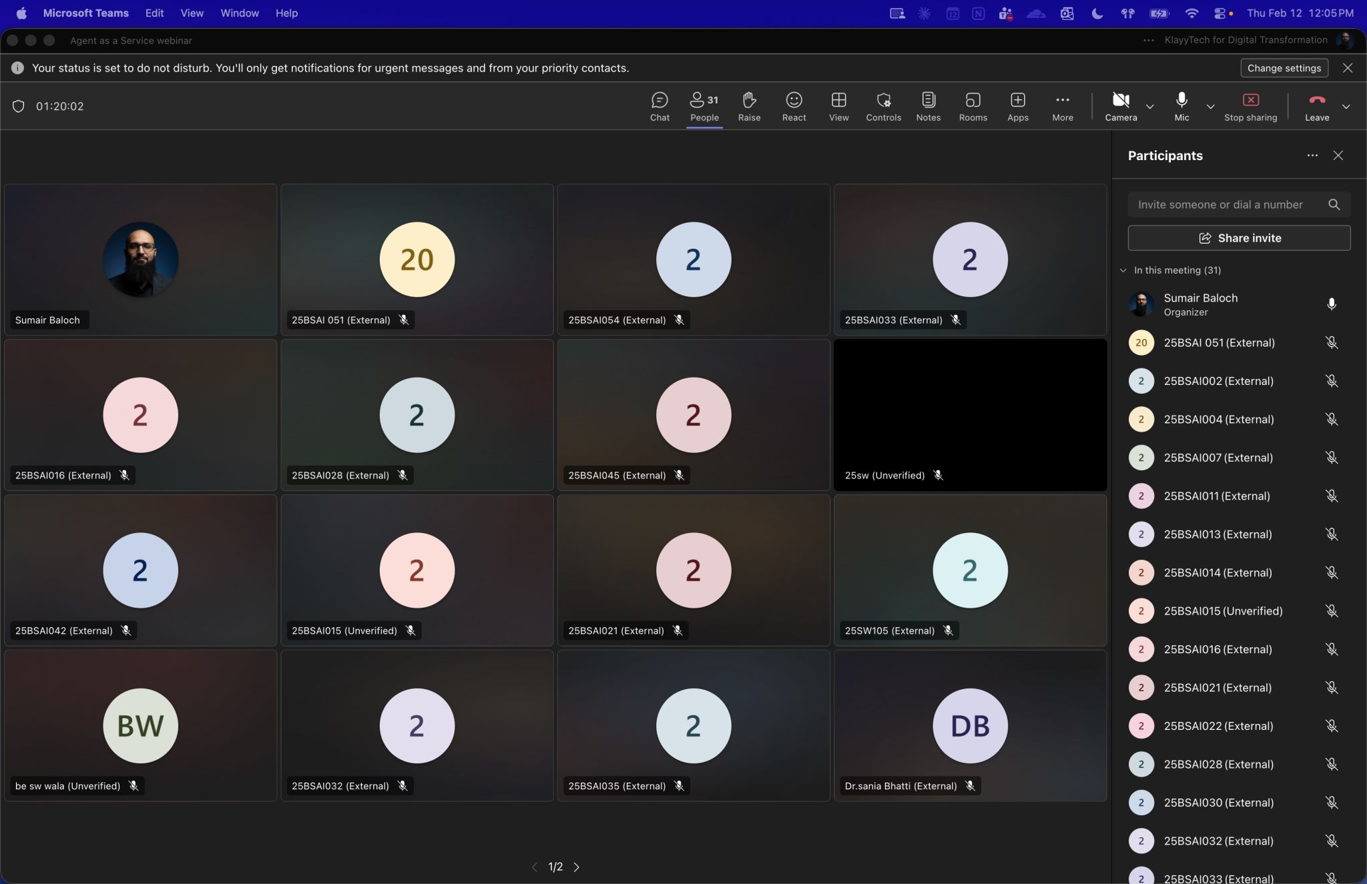Open the React emoji picker
This screenshot has height=884, width=1367.
point(794,106)
